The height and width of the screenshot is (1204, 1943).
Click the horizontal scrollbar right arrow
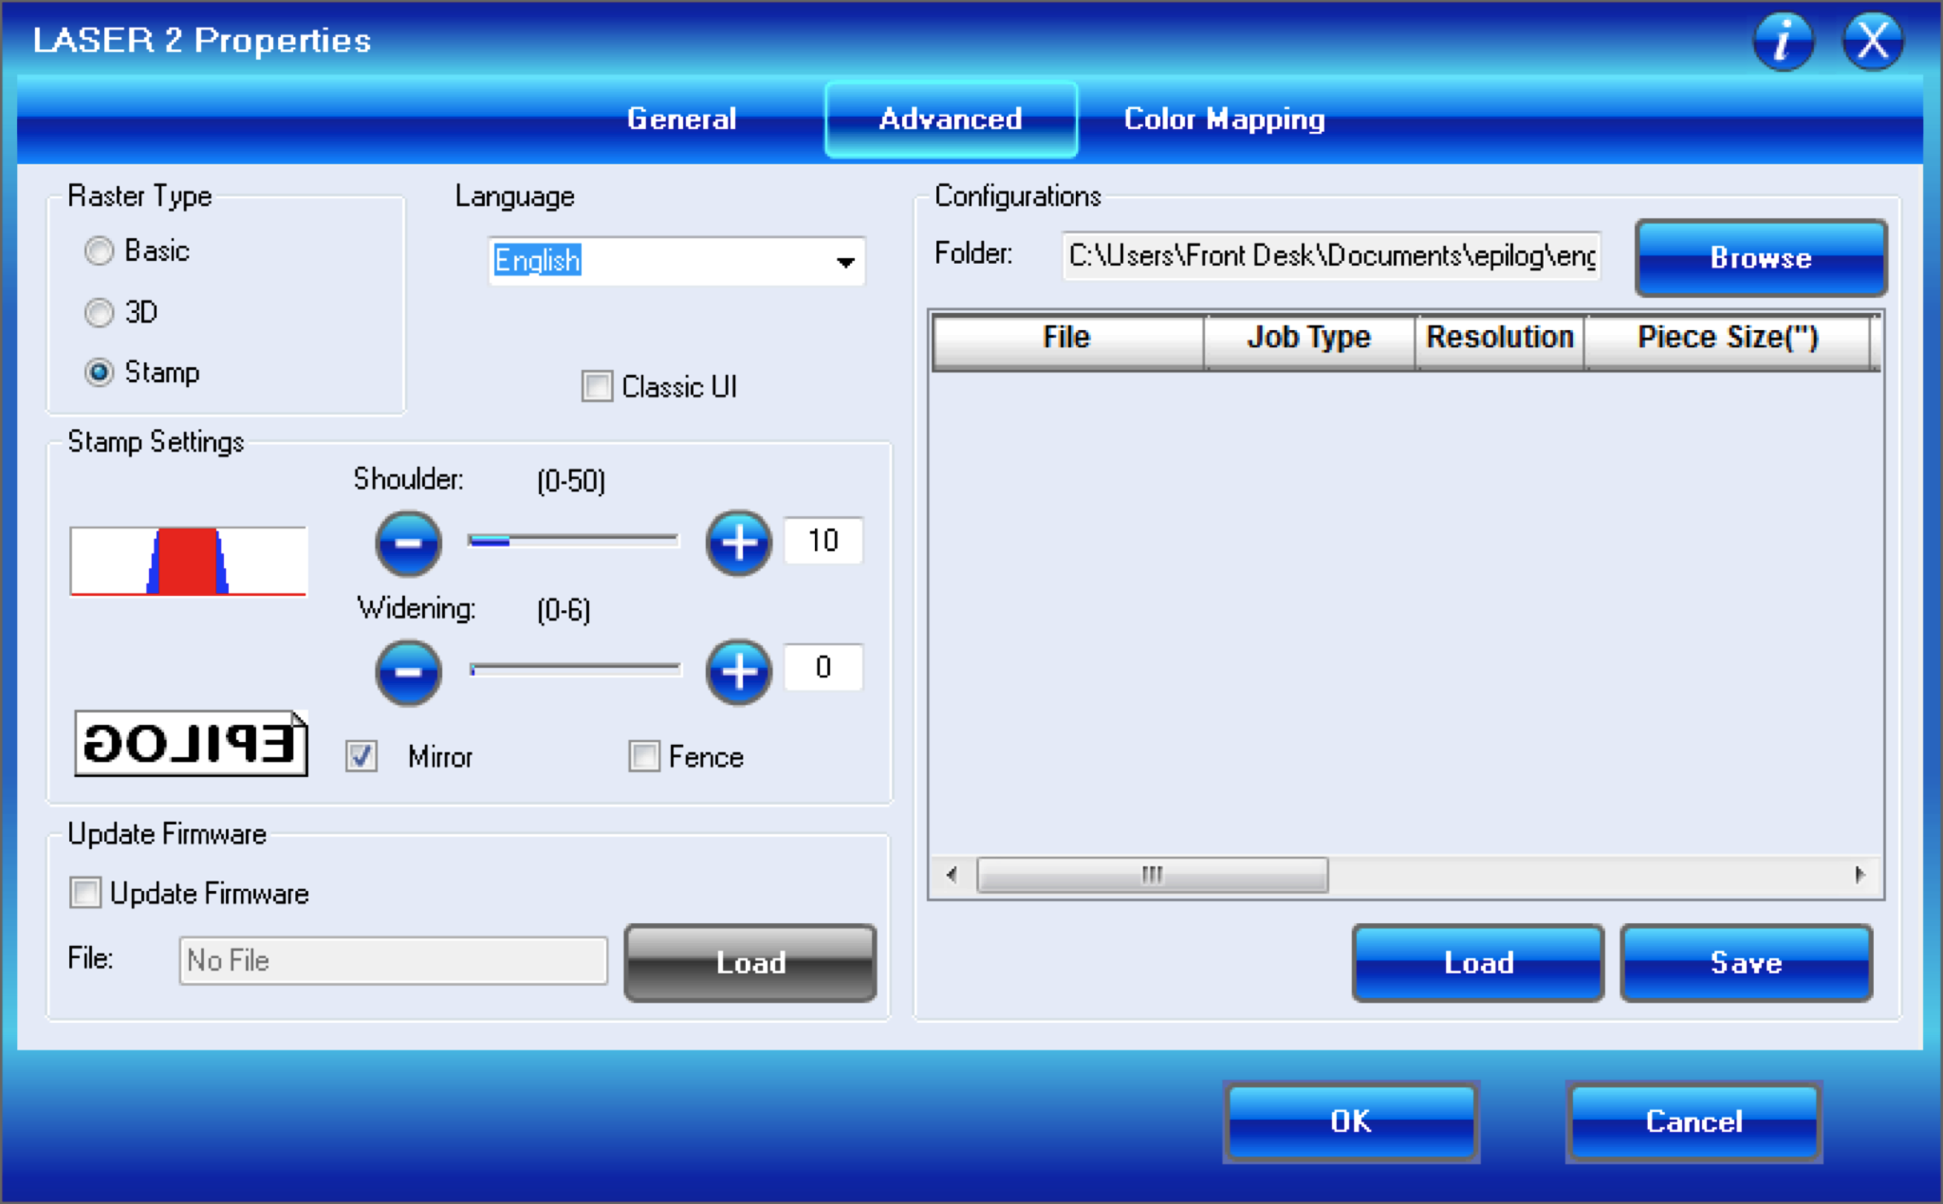coord(1860,875)
